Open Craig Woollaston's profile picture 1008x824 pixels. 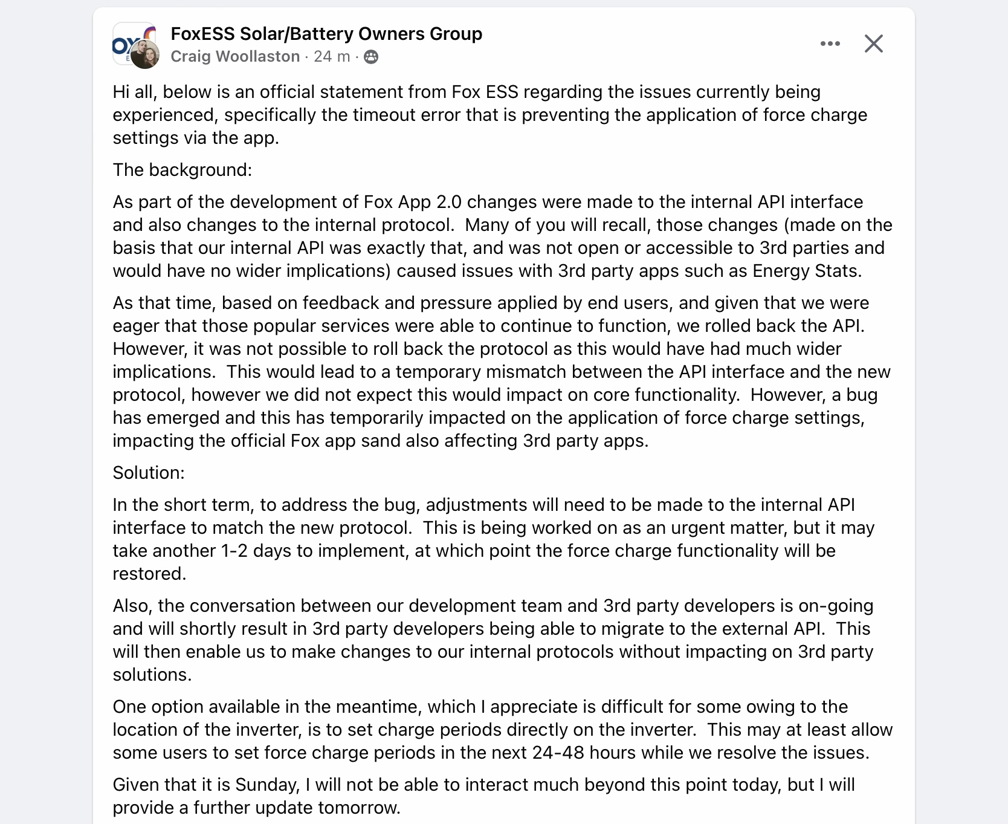(x=145, y=56)
